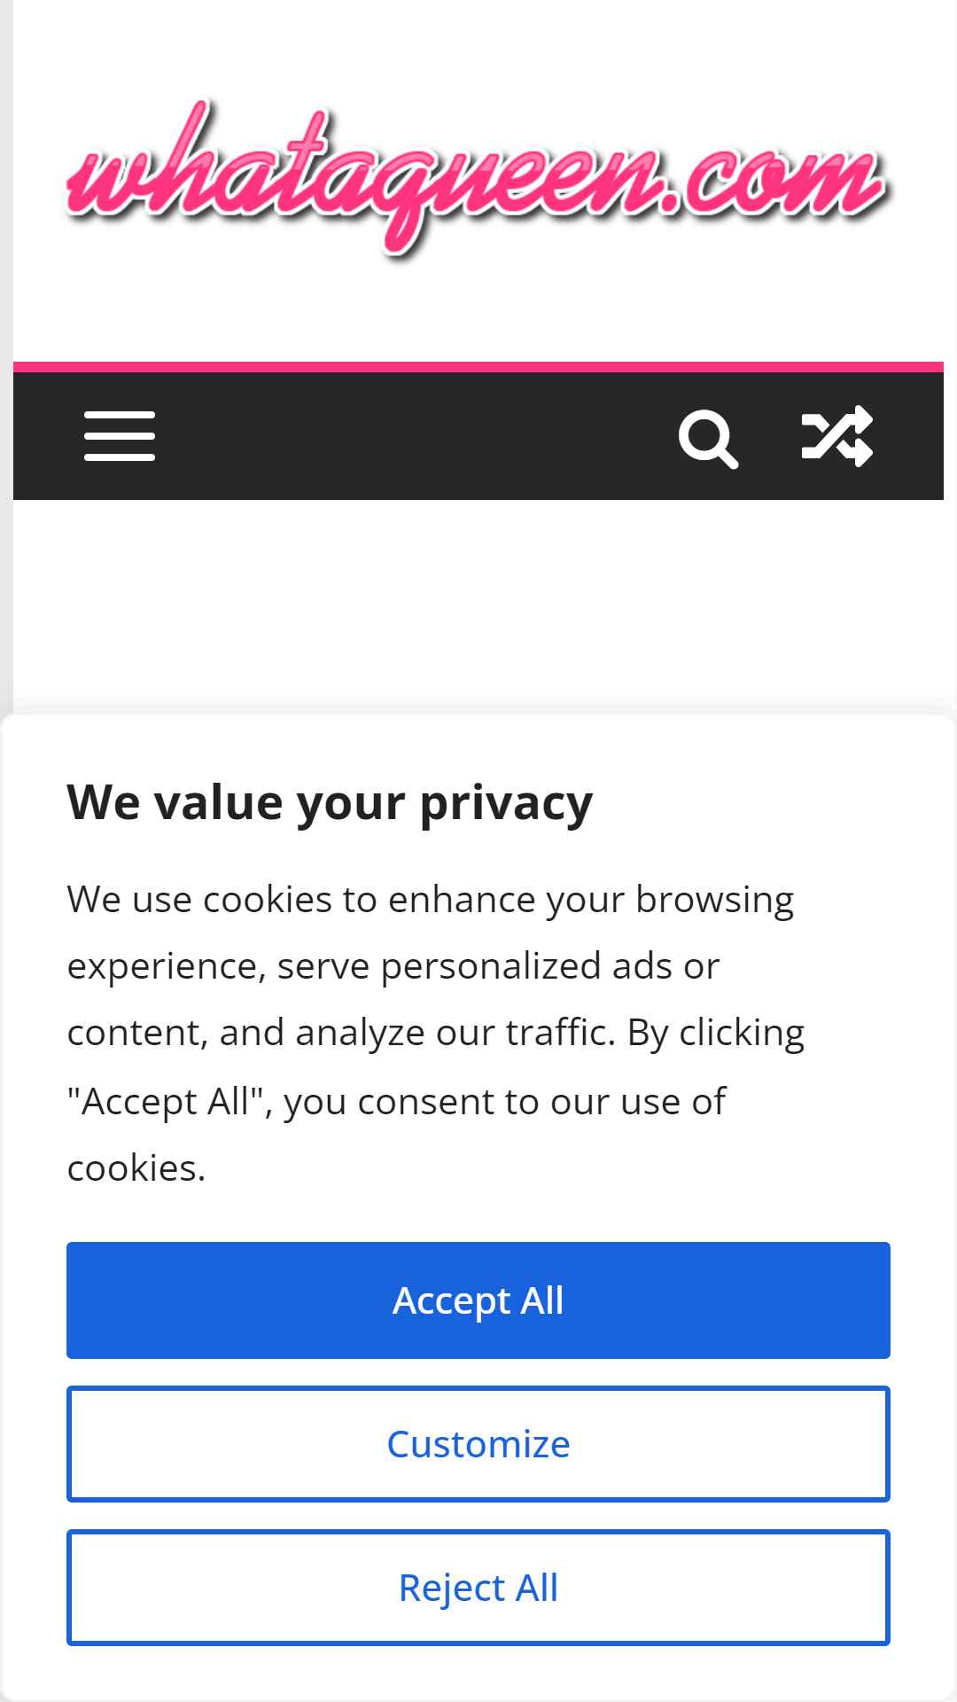Consent to cookies via Accept All
Image resolution: width=957 pixels, height=1702 pixels.
[478, 1300]
